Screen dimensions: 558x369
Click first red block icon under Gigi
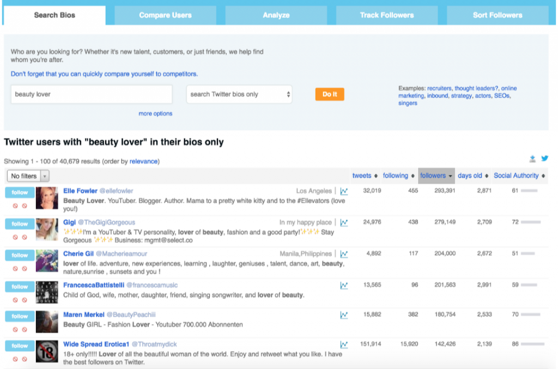(x=15, y=237)
